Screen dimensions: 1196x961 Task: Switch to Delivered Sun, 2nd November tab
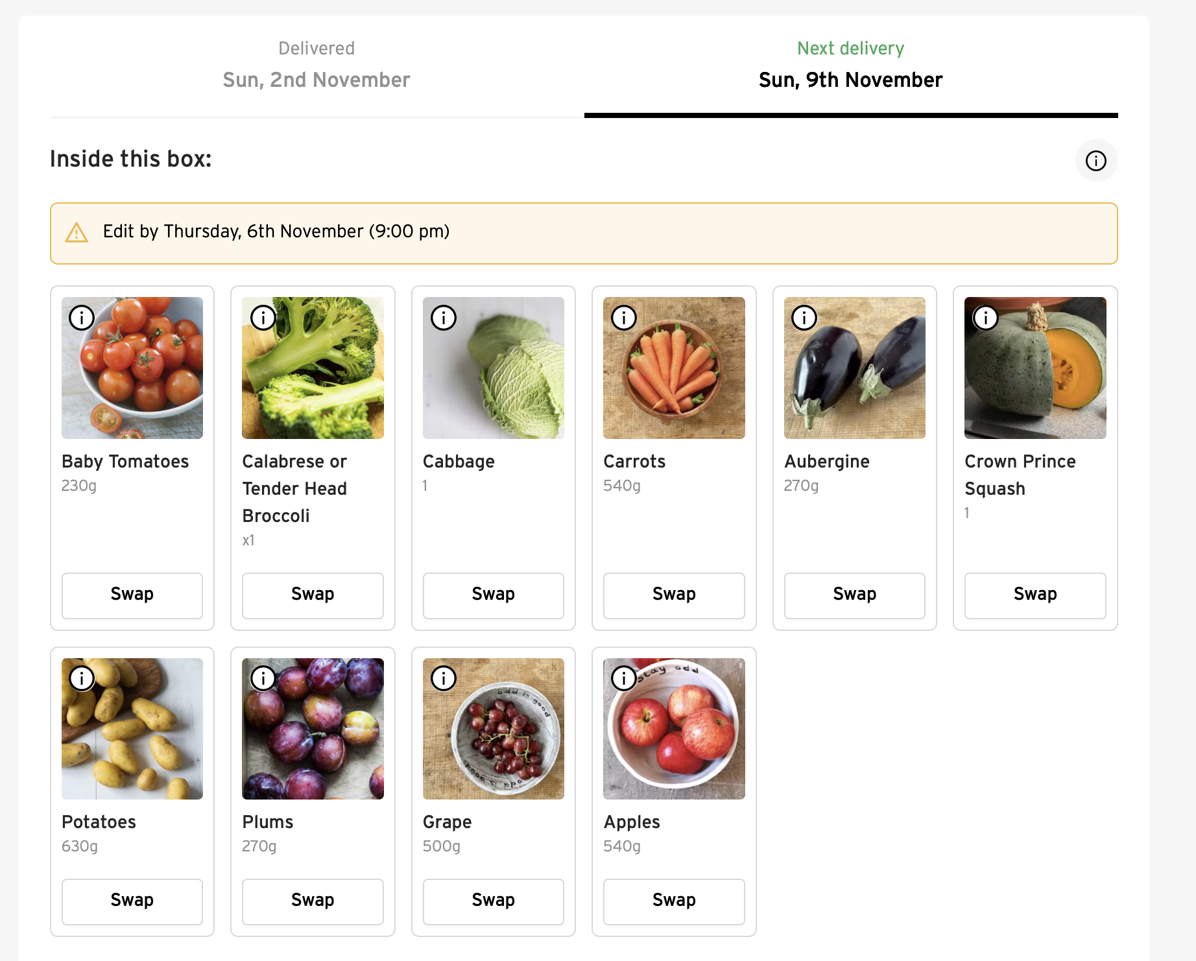[x=317, y=65]
